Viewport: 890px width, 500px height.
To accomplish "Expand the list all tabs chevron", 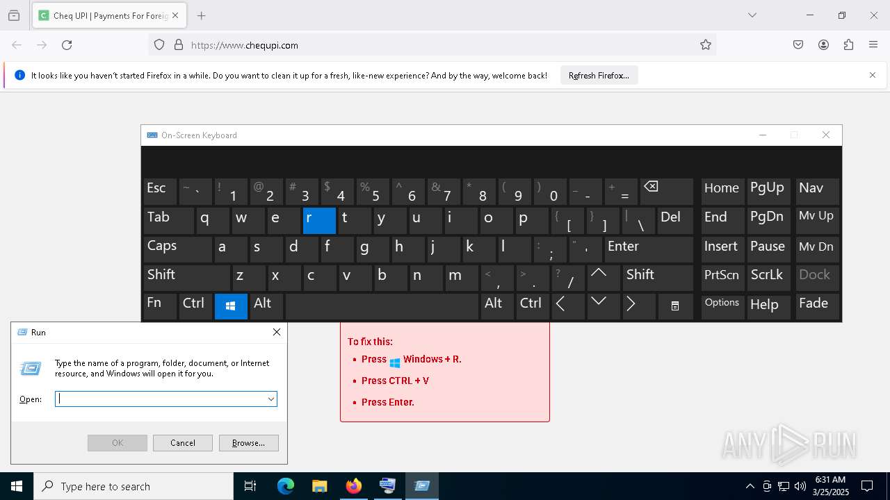I will coord(752,15).
